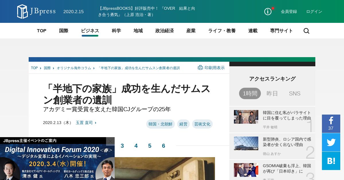The width and height of the screenshot is (344, 180).
Task: Click the main article title heading
Action: (x=126, y=94)
